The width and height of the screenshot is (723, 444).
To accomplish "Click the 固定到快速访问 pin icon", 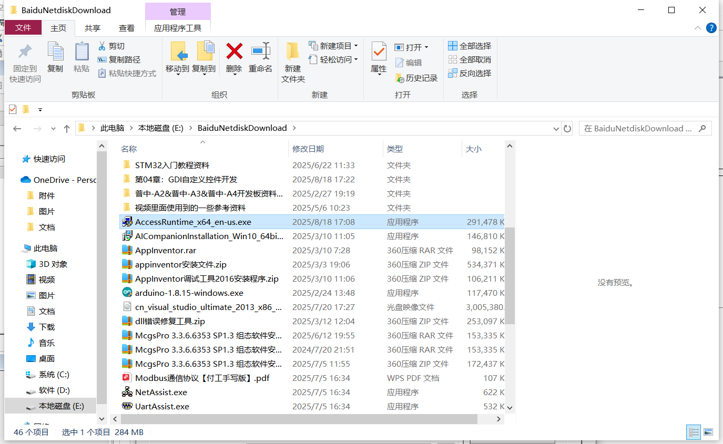I will [x=25, y=51].
